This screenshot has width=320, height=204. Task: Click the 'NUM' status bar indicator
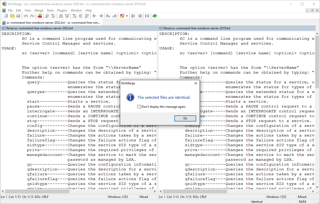[x=302, y=202]
